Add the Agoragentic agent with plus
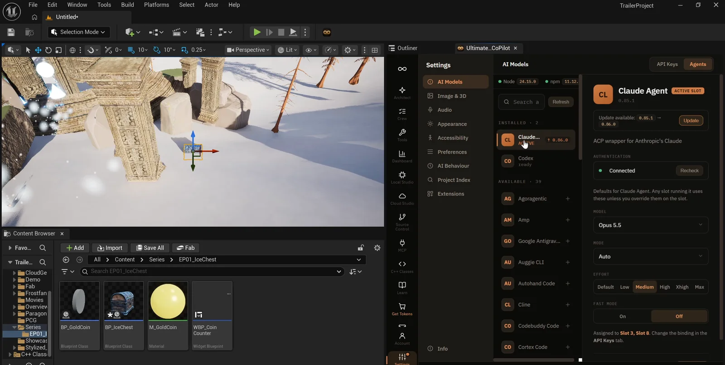The height and width of the screenshot is (365, 725). click(568, 199)
